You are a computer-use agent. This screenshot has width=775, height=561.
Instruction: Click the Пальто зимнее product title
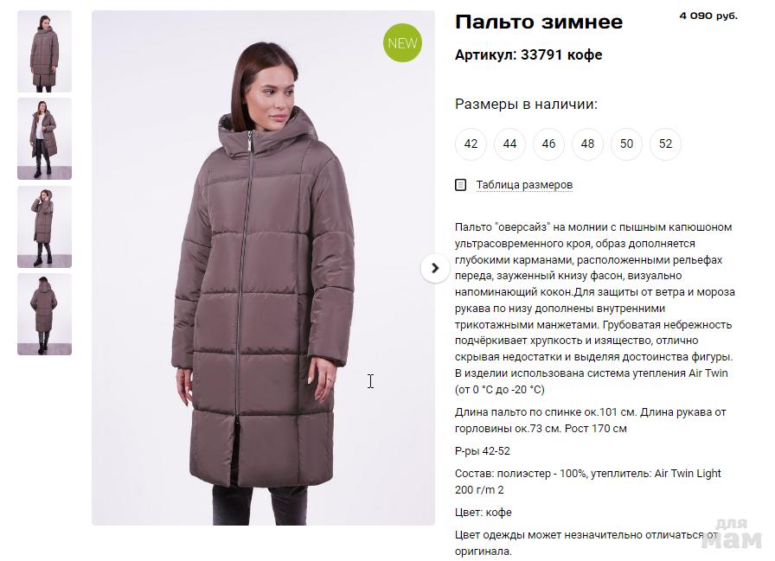539,22
